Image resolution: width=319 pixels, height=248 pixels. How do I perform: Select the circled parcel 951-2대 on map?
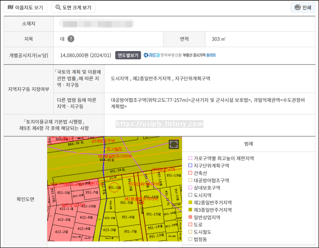[114, 188]
